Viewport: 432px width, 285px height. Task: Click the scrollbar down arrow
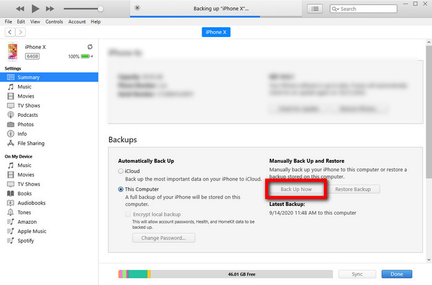429,260
